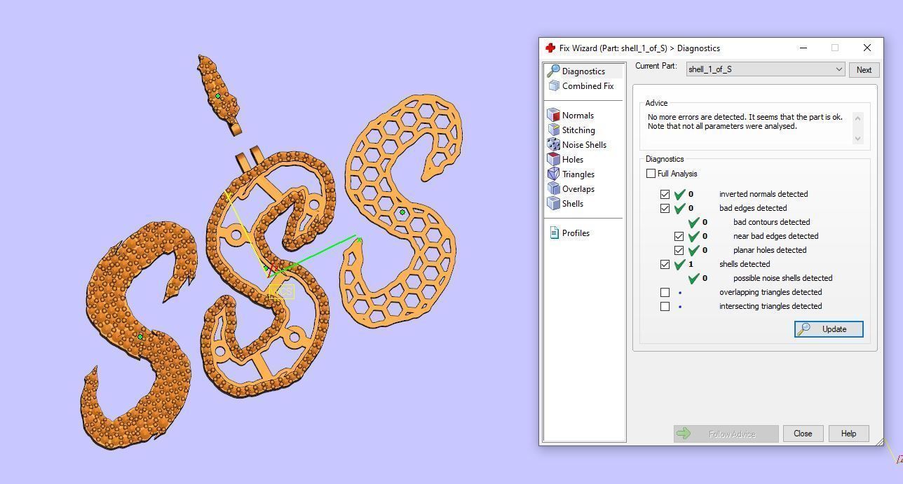
Task: Go to the Stitching fix page
Action: [x=578, y=130]
